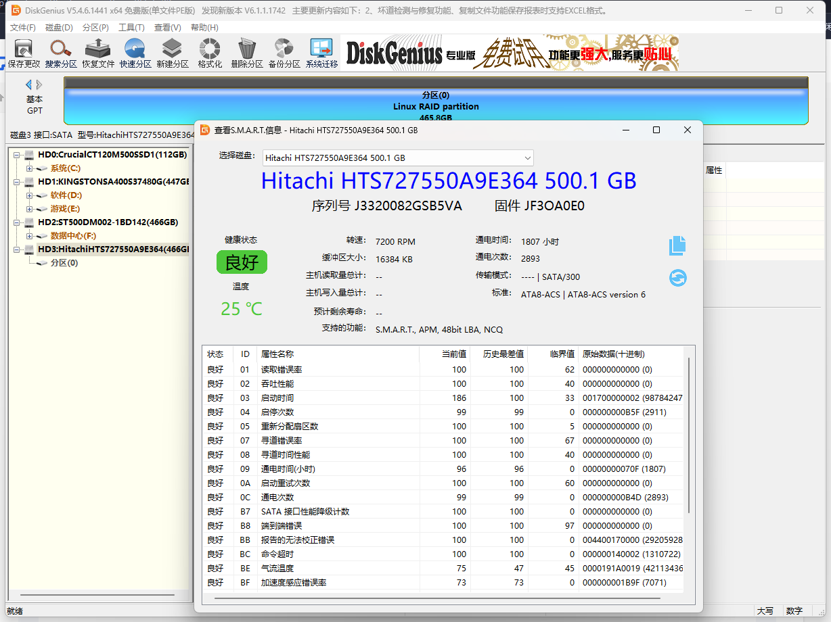Launch the Recover Files (恢复文件) tool
Viewport: 831px width, 622px height.
click(x=98, y=53)
